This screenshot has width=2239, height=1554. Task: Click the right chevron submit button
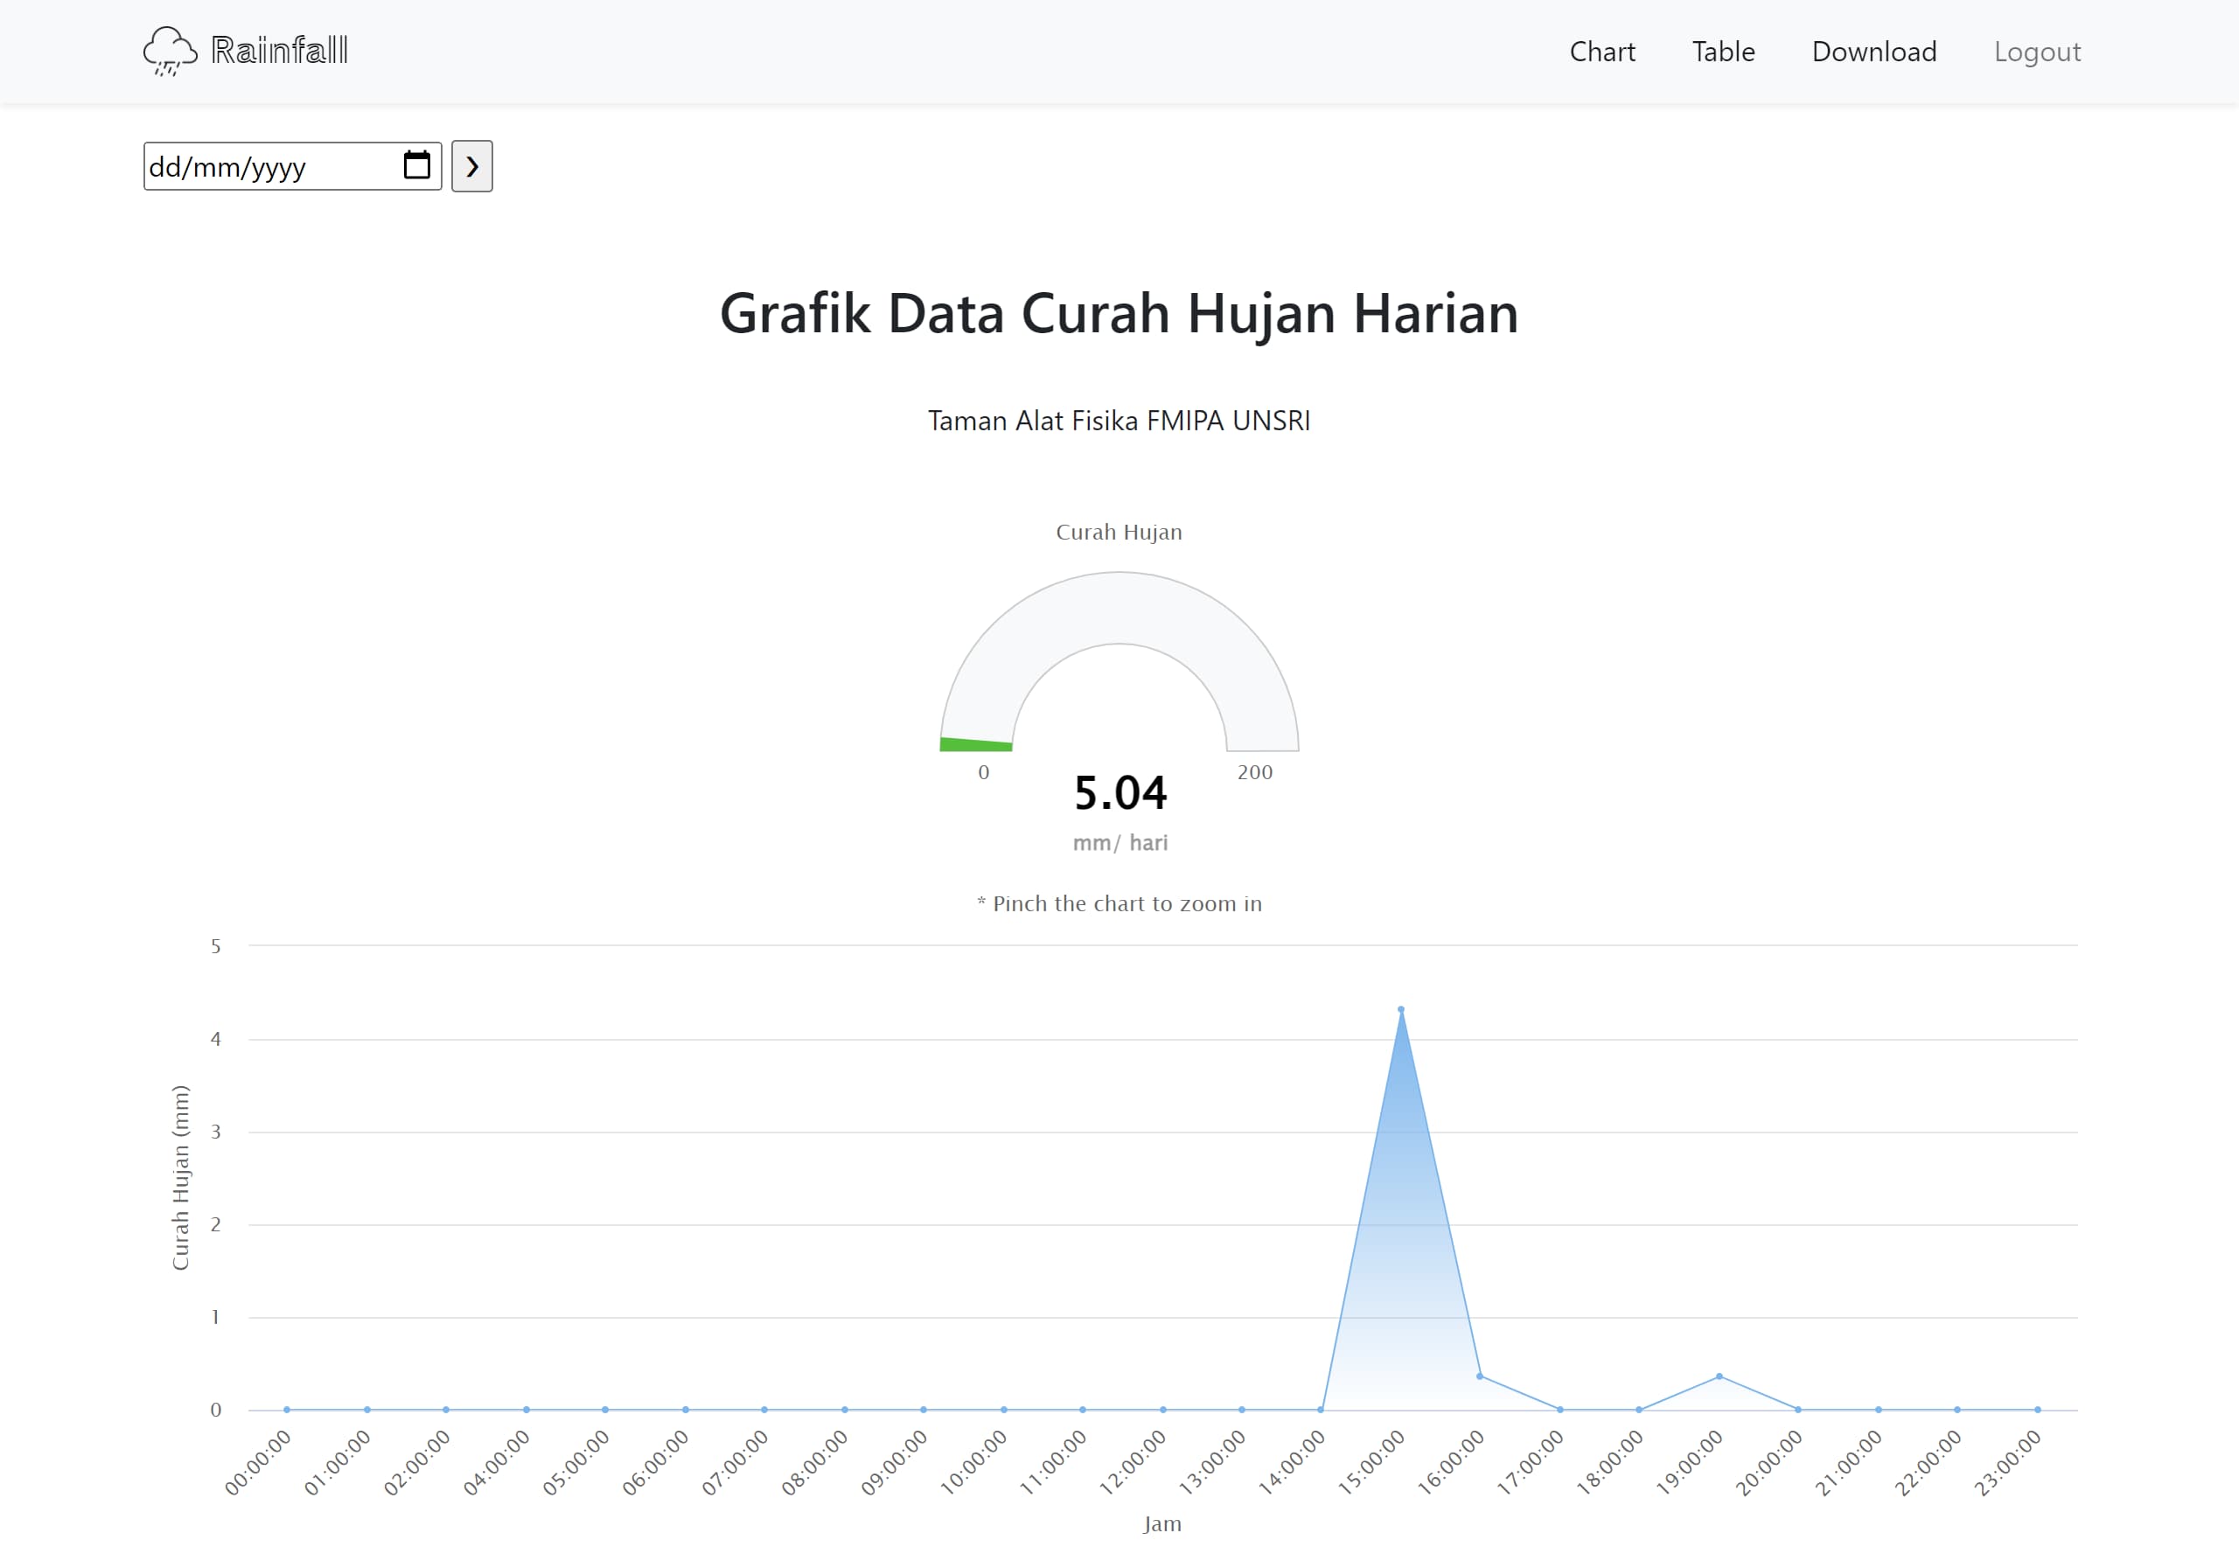(x=472, y=166)
